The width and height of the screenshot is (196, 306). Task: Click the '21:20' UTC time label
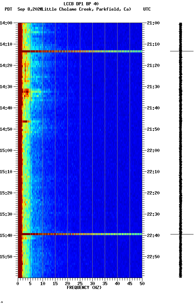point(153,66)
